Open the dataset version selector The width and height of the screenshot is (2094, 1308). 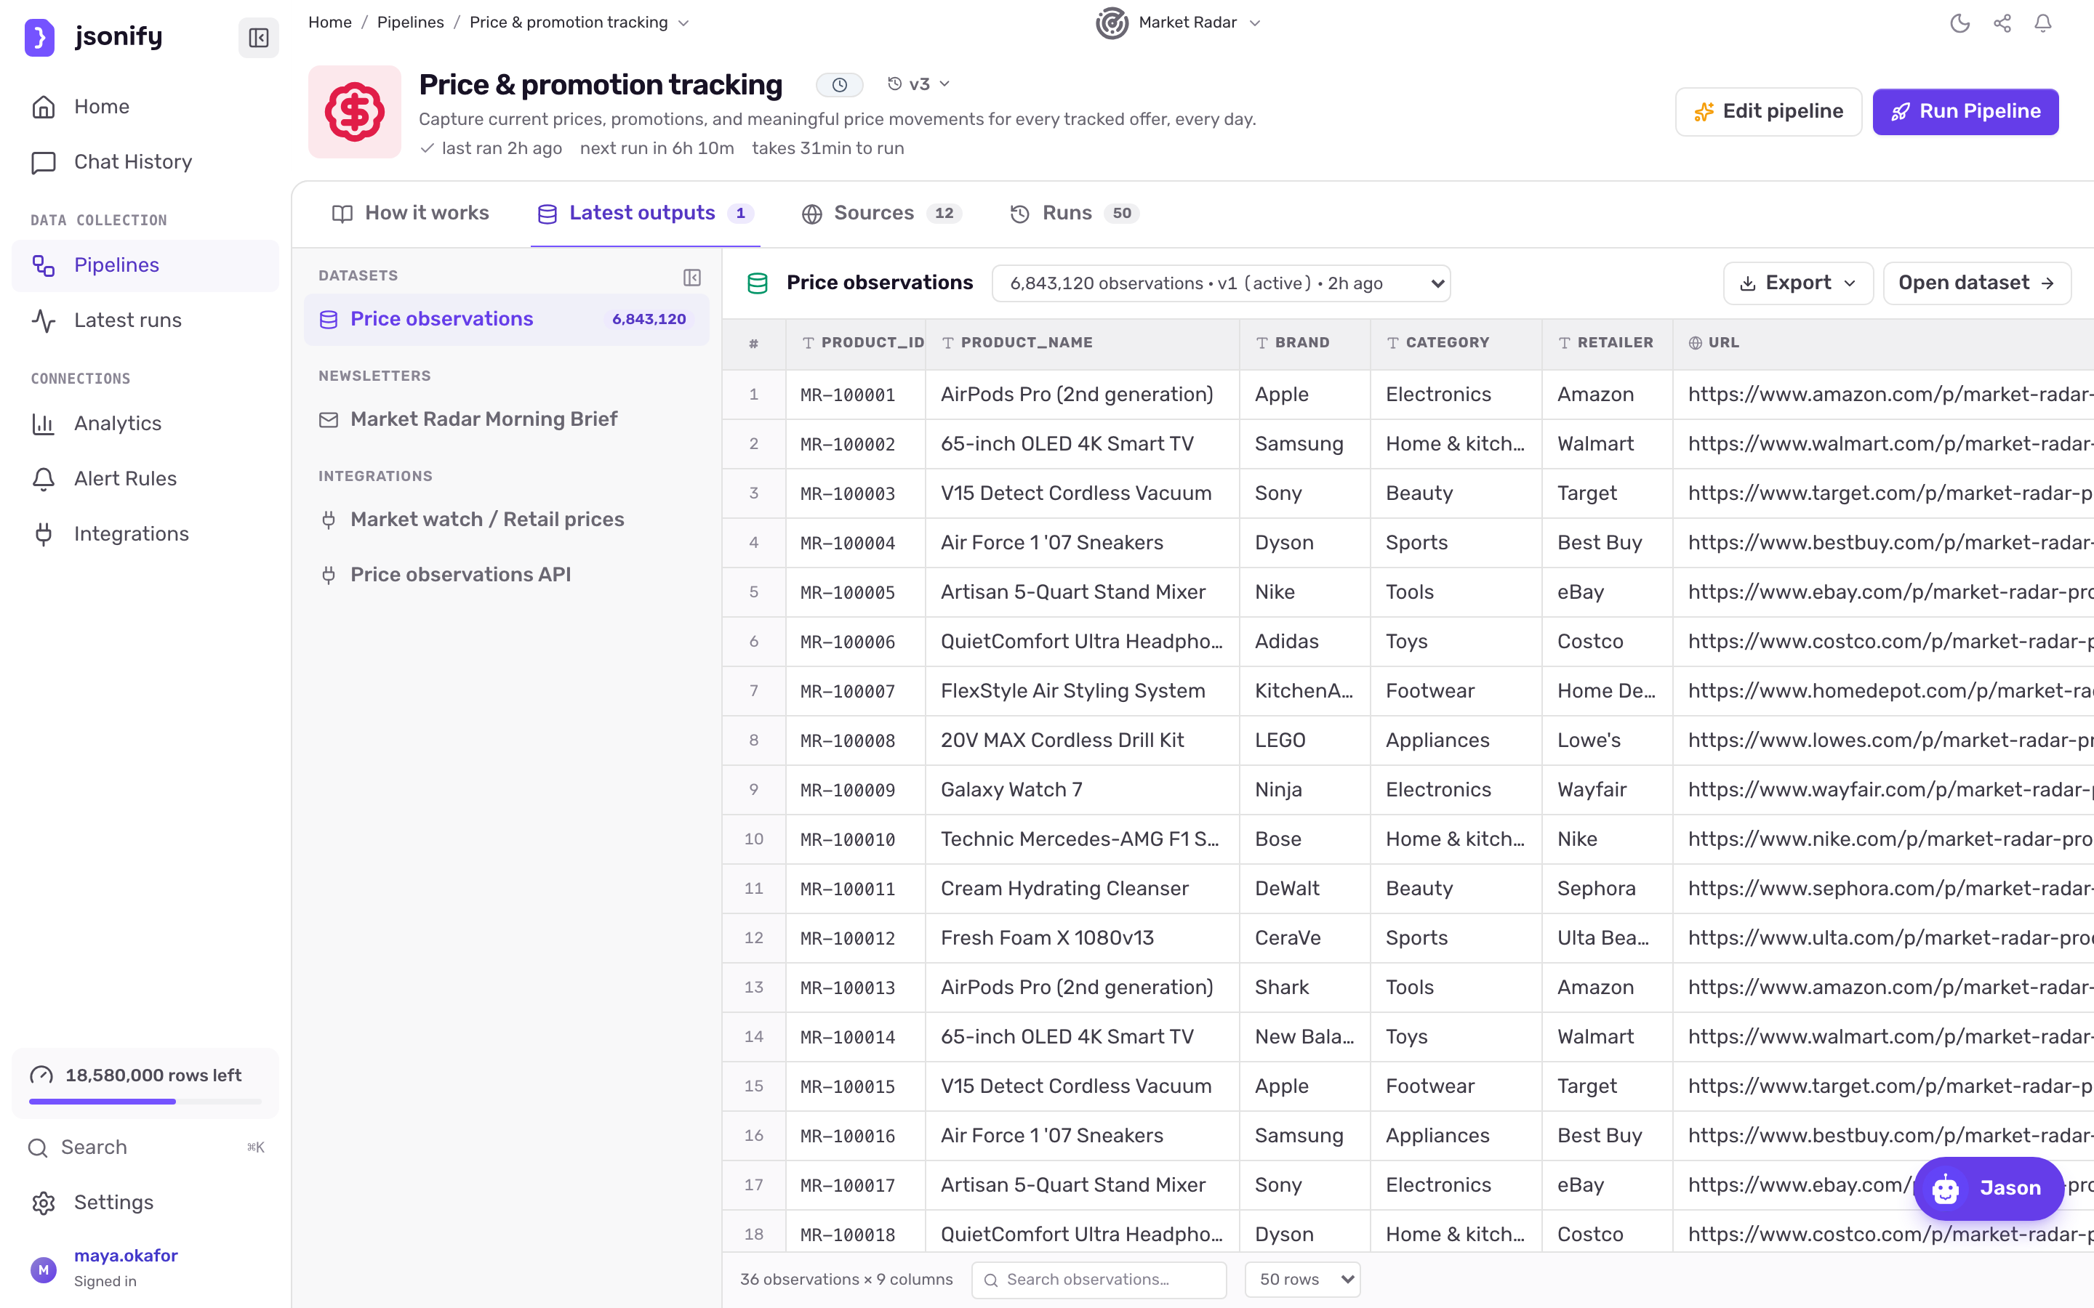(1221, 283)
